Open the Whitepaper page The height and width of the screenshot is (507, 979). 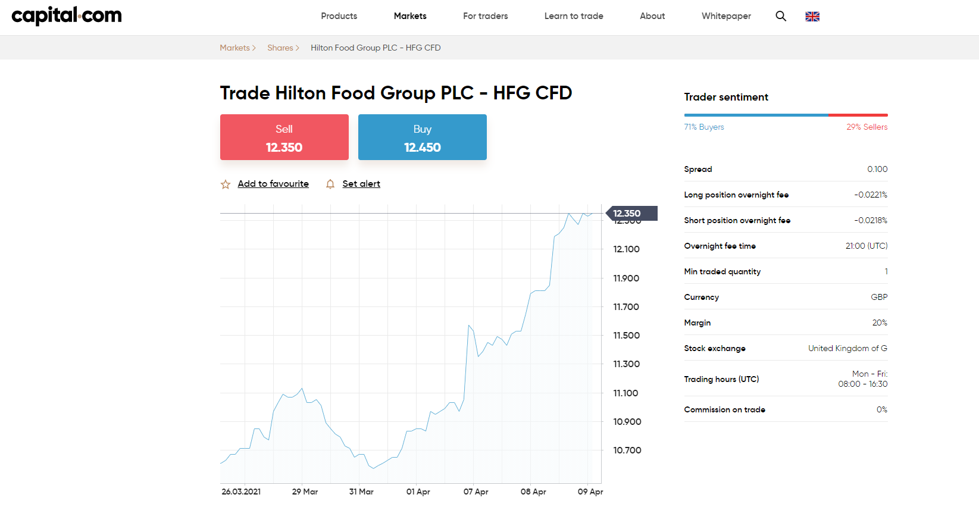[726, 16]
